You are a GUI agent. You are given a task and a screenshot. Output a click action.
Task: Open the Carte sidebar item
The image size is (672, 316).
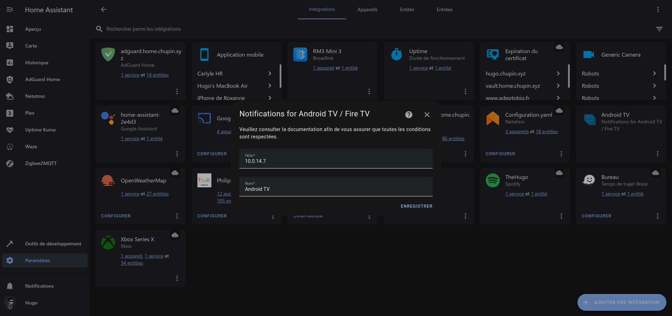[x=45, y=46]
